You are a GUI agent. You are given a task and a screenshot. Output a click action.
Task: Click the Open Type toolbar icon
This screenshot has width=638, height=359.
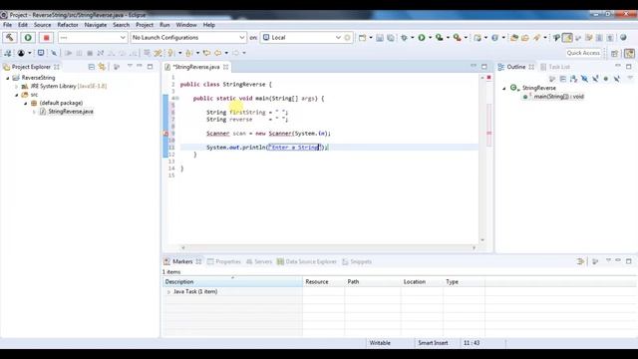click(x=514, y=38)
